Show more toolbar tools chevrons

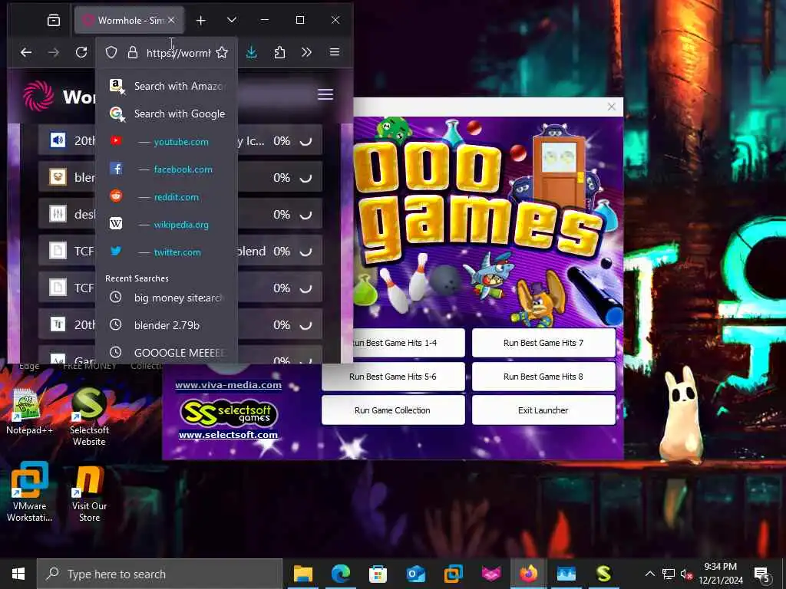click(x=306, y=52)
